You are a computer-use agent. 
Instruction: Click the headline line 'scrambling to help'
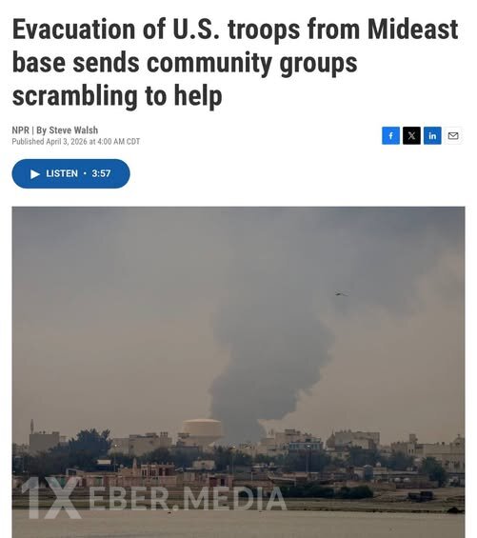click(x=117, y=96)
